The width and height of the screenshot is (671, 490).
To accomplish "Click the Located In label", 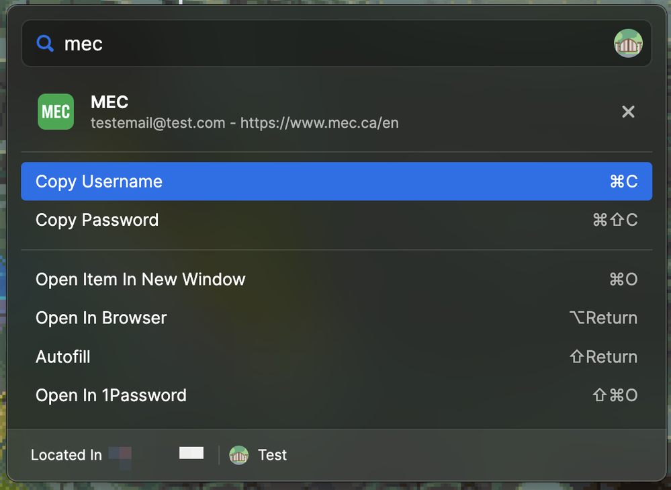I will (x=66, y=455).
